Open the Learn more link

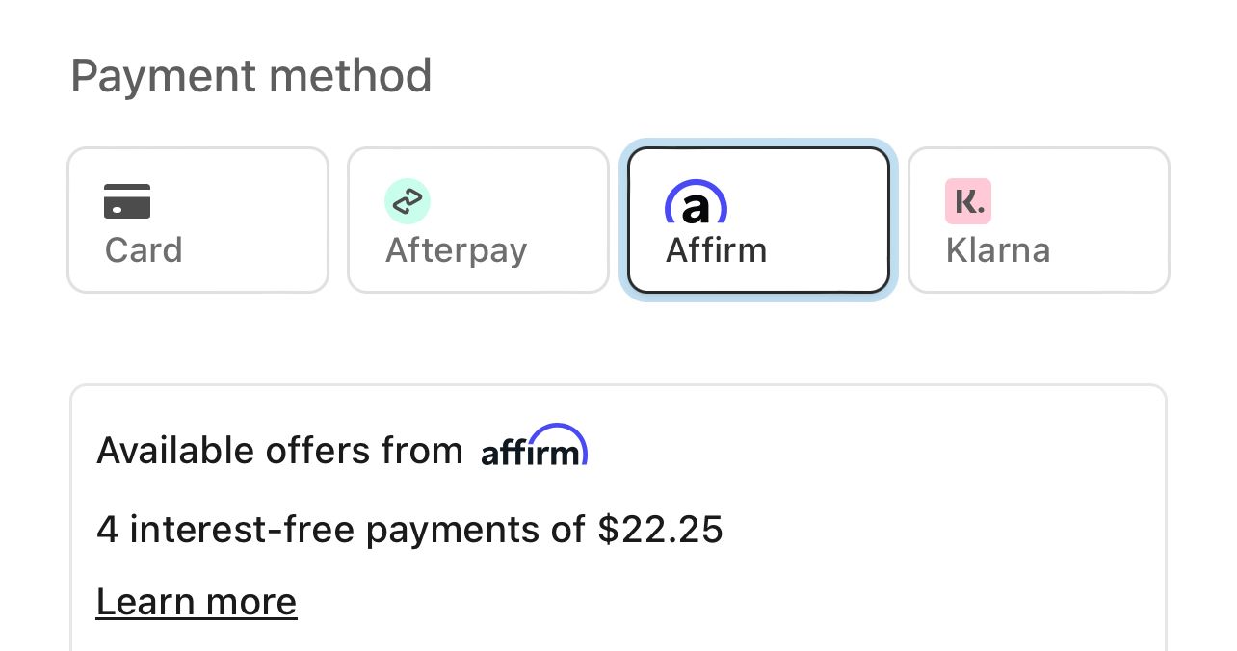click(197, 602)
